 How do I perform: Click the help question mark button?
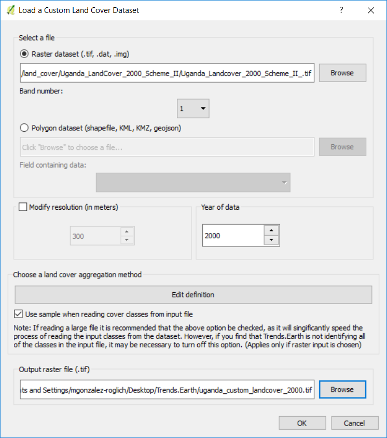pos(341,10)
